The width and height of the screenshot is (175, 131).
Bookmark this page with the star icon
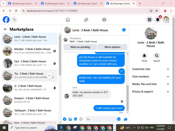tap(156, 11)
